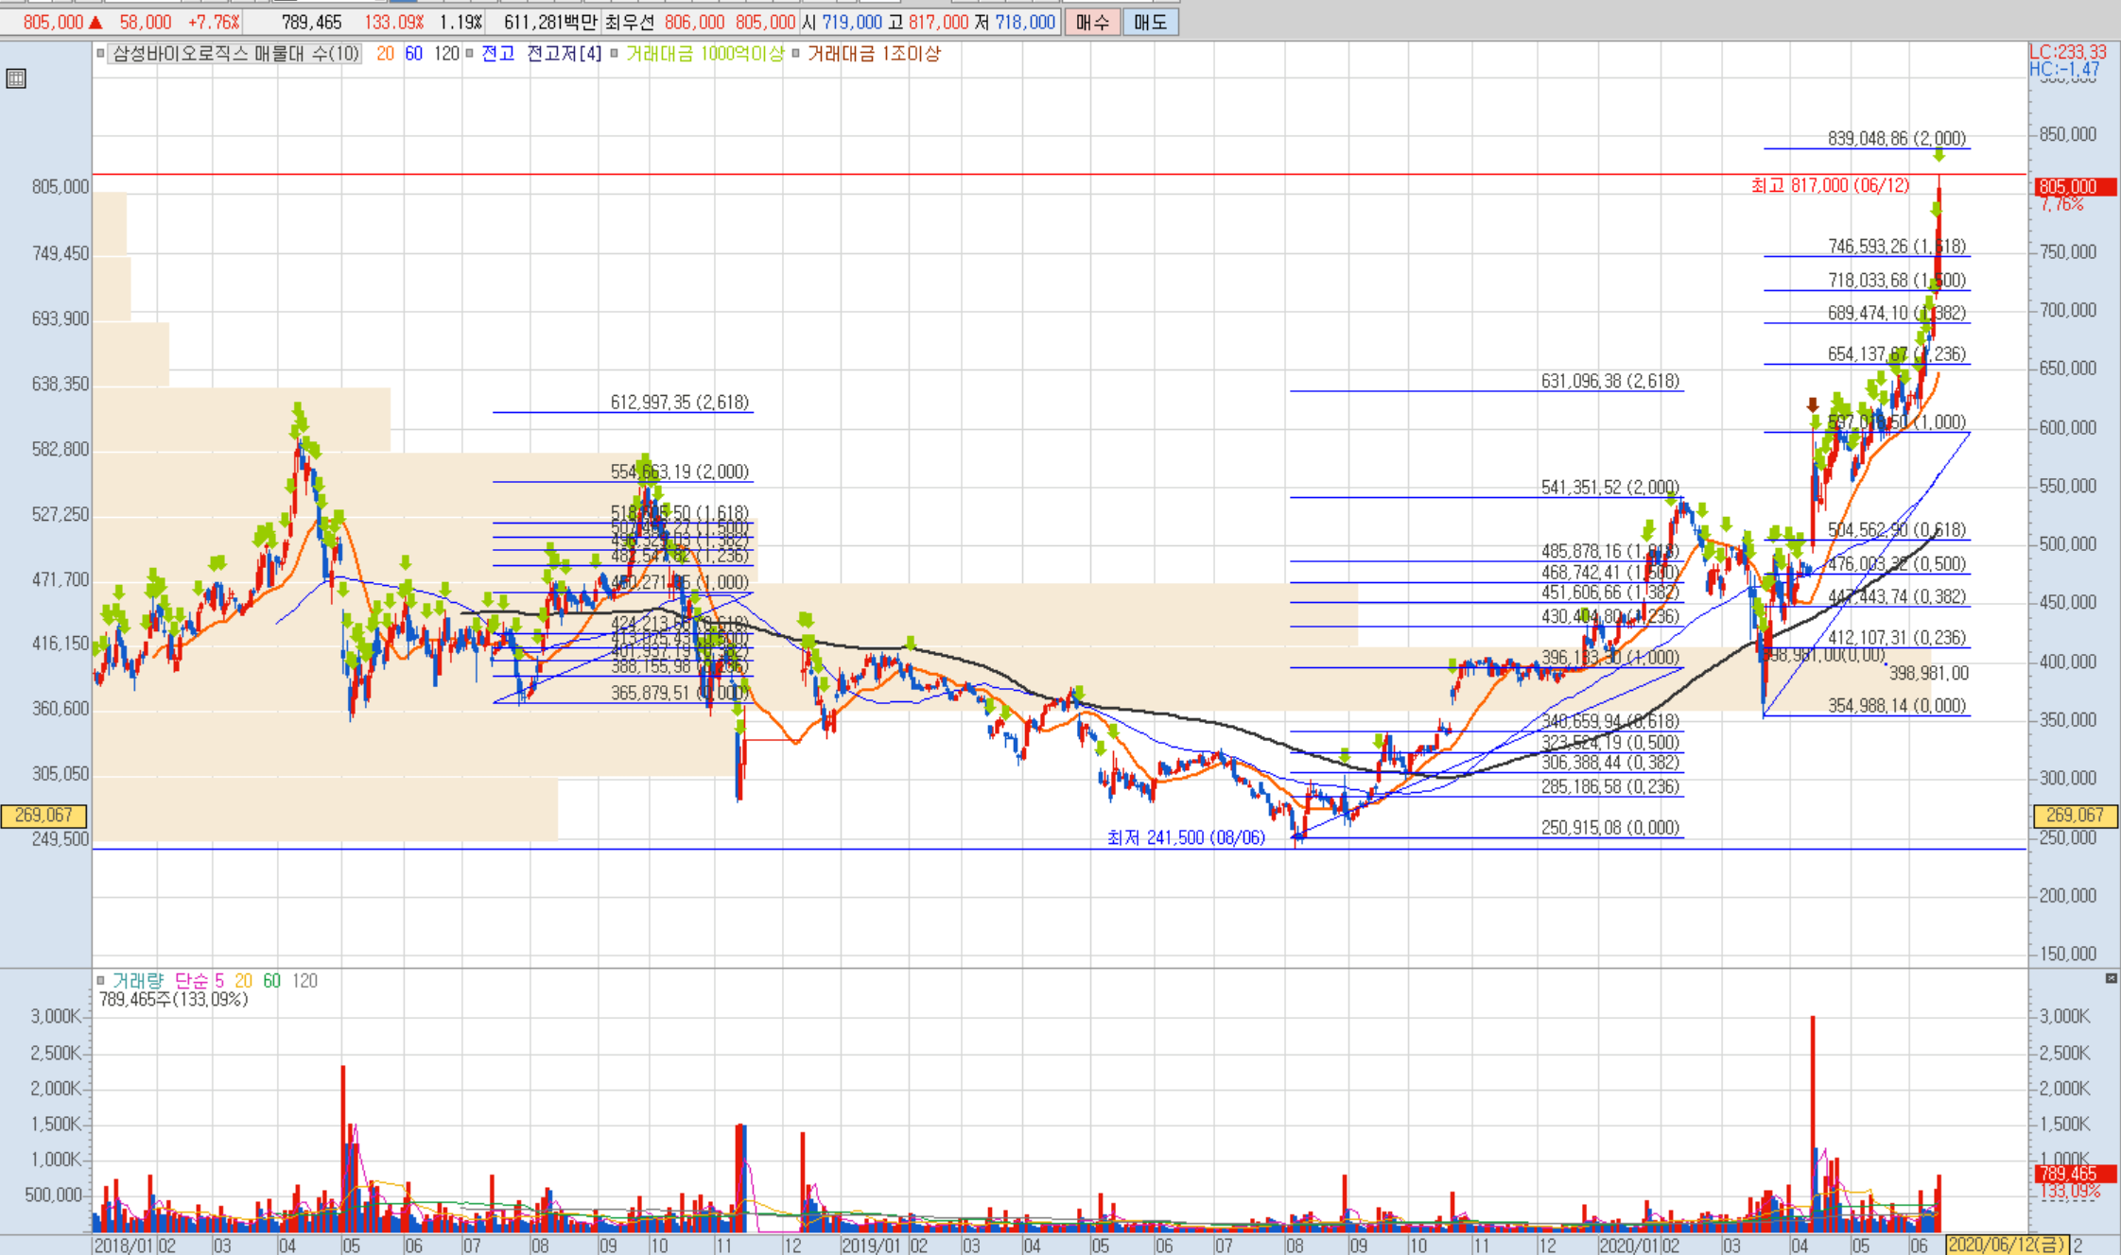2121x1255 pixels.
Task: Close the volume pane with X icon
Action: pyautogui.click(x=2111, y=978)
